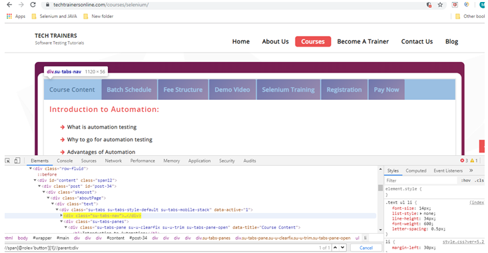Select the Course Content tab

click(72, 90)
